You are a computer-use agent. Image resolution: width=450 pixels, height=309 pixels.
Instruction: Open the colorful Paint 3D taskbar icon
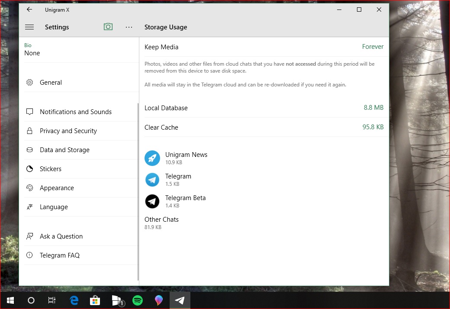[159, 300]
